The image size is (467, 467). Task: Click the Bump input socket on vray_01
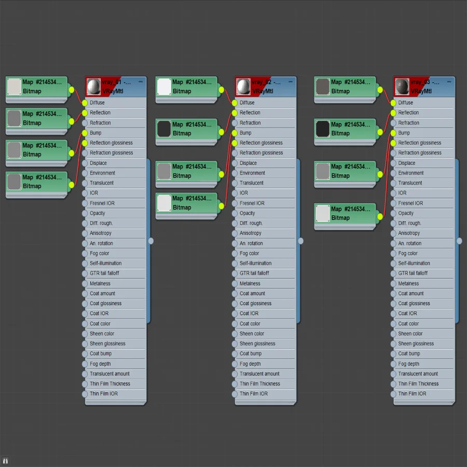click(x=85, y=133)
